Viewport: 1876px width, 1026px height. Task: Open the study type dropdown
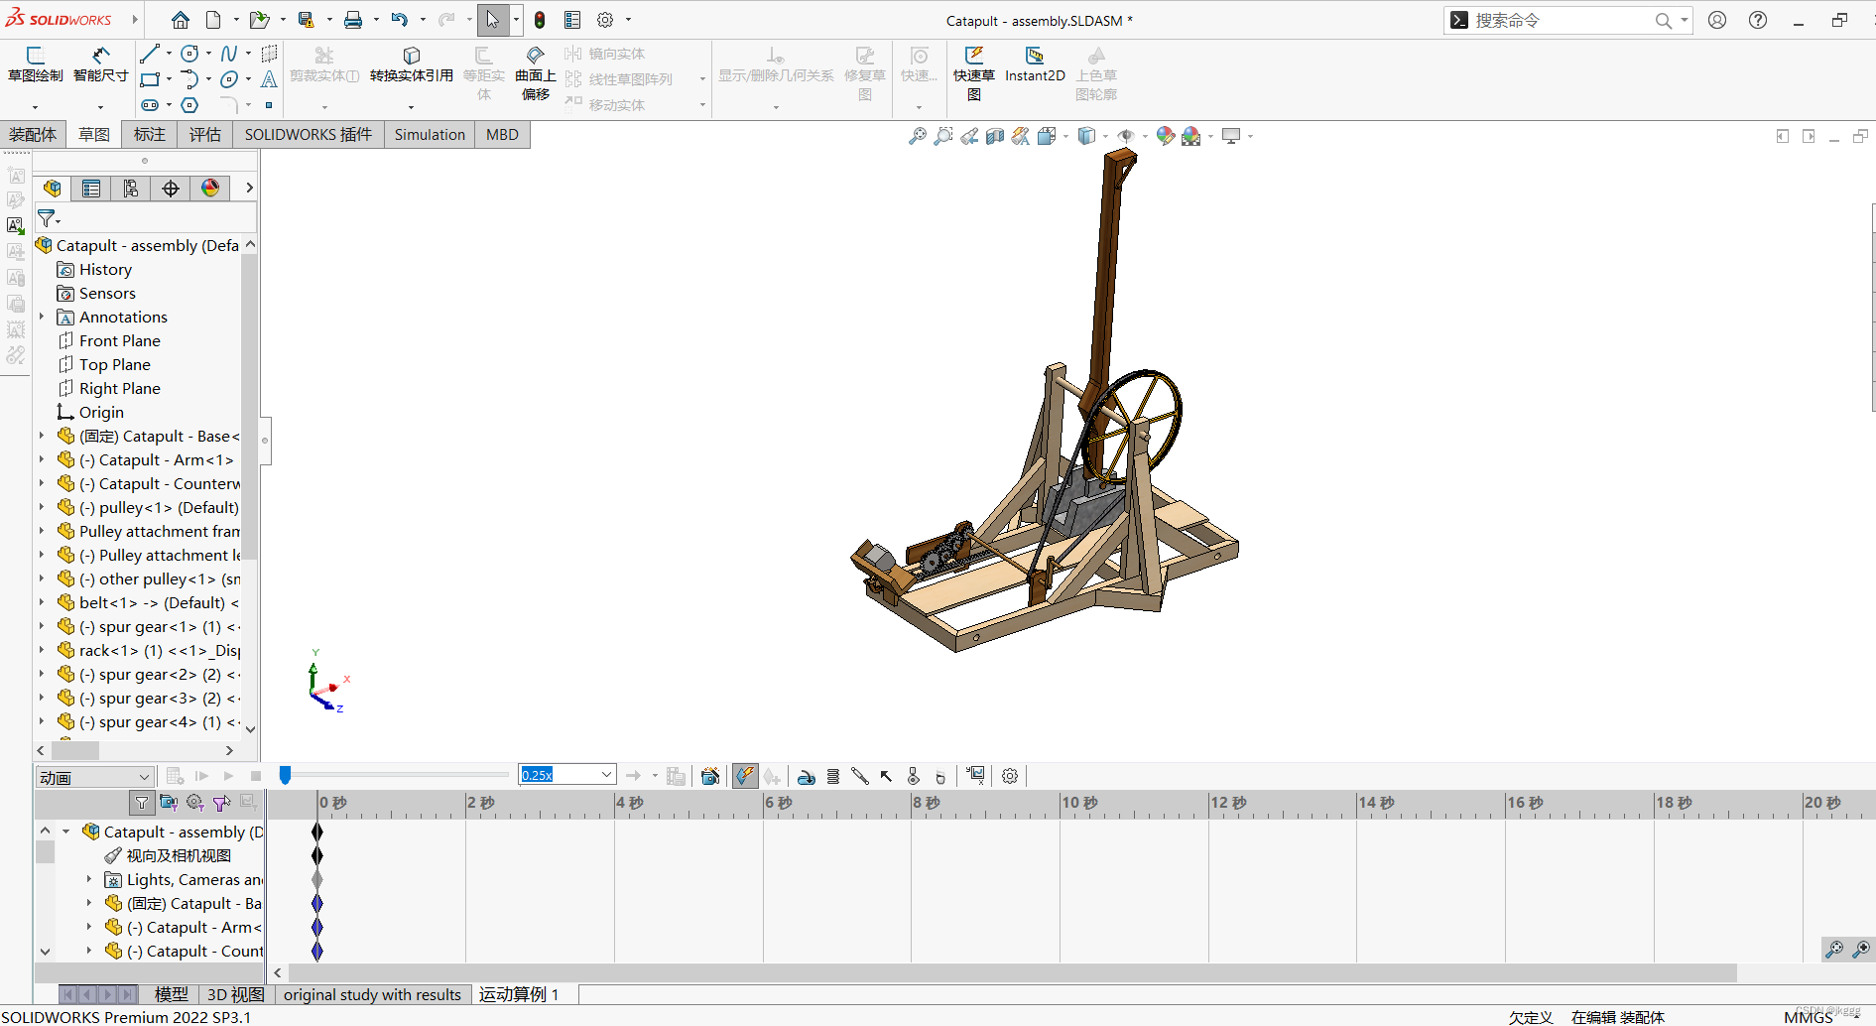(94, 778)
